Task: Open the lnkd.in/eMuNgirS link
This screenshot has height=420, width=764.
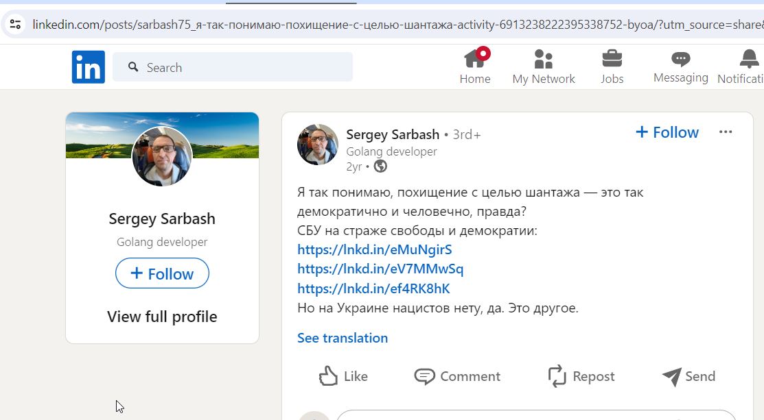Action: 375,249
